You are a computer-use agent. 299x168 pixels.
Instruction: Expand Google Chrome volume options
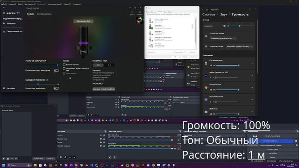[x=252, y=88]
